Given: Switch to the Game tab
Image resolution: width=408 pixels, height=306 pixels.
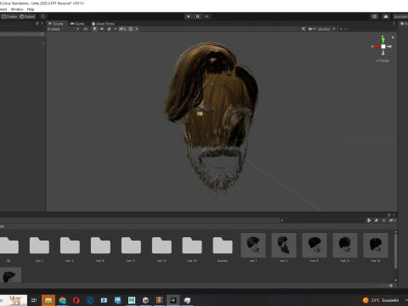Looking at the screenshot, I should coord(77,24).
